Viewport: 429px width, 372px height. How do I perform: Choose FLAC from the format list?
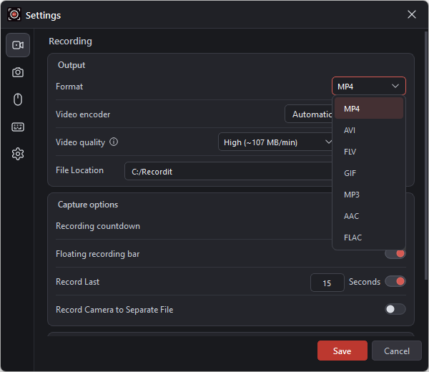368,238
